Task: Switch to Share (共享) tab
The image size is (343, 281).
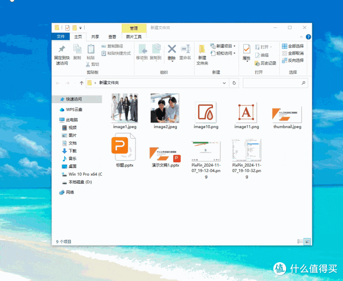Action: pyautogui.click(x=95, y=37)
